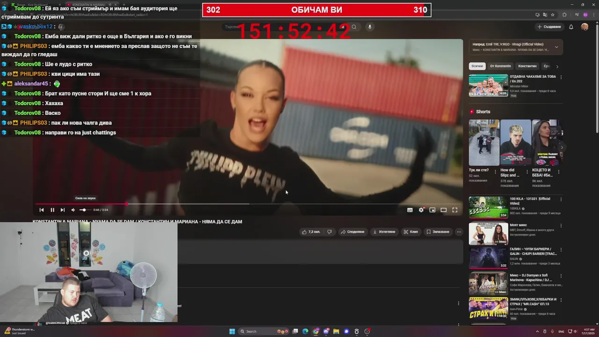
Task: Open the player settings gear
Action: coord(421,210)
